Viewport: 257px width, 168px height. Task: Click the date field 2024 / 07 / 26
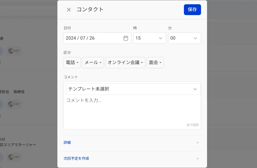[97, 38]
